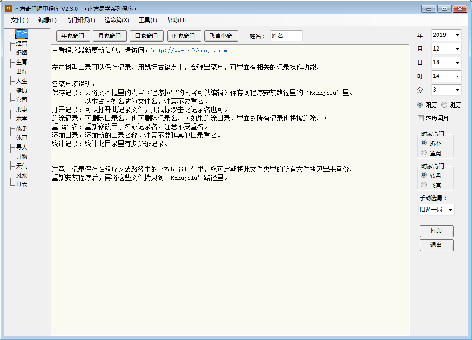Expand the 时 hour dropdown

[x=457, y=76]
